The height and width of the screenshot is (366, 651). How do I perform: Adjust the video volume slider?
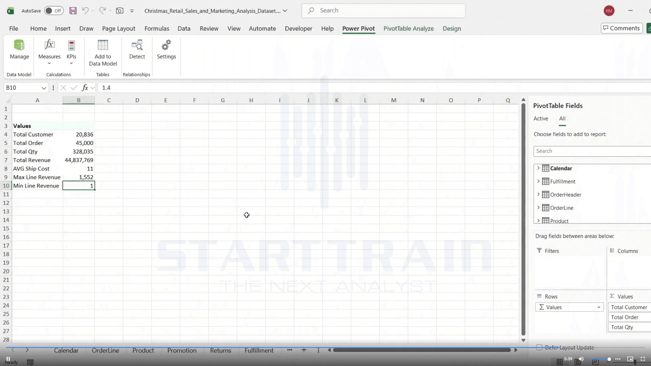pyautogui.click(x=601, y=359)
